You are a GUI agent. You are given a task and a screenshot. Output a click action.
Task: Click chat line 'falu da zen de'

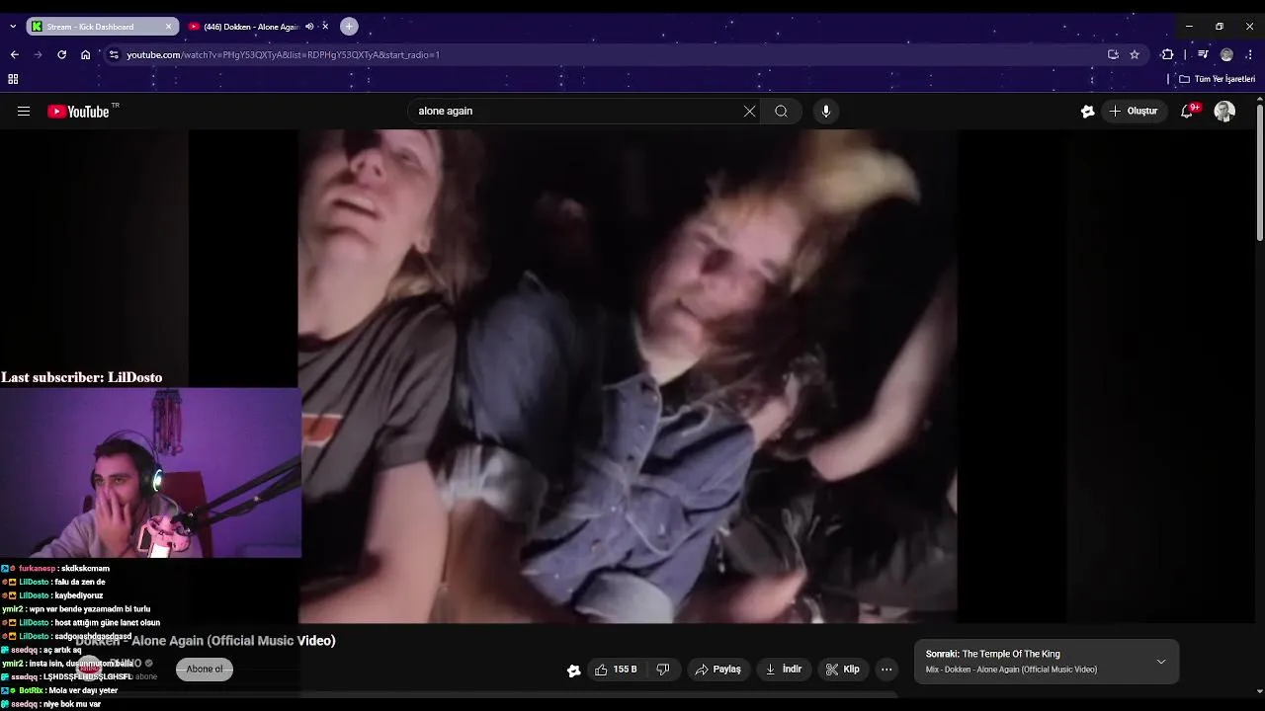tap(79, 583)
